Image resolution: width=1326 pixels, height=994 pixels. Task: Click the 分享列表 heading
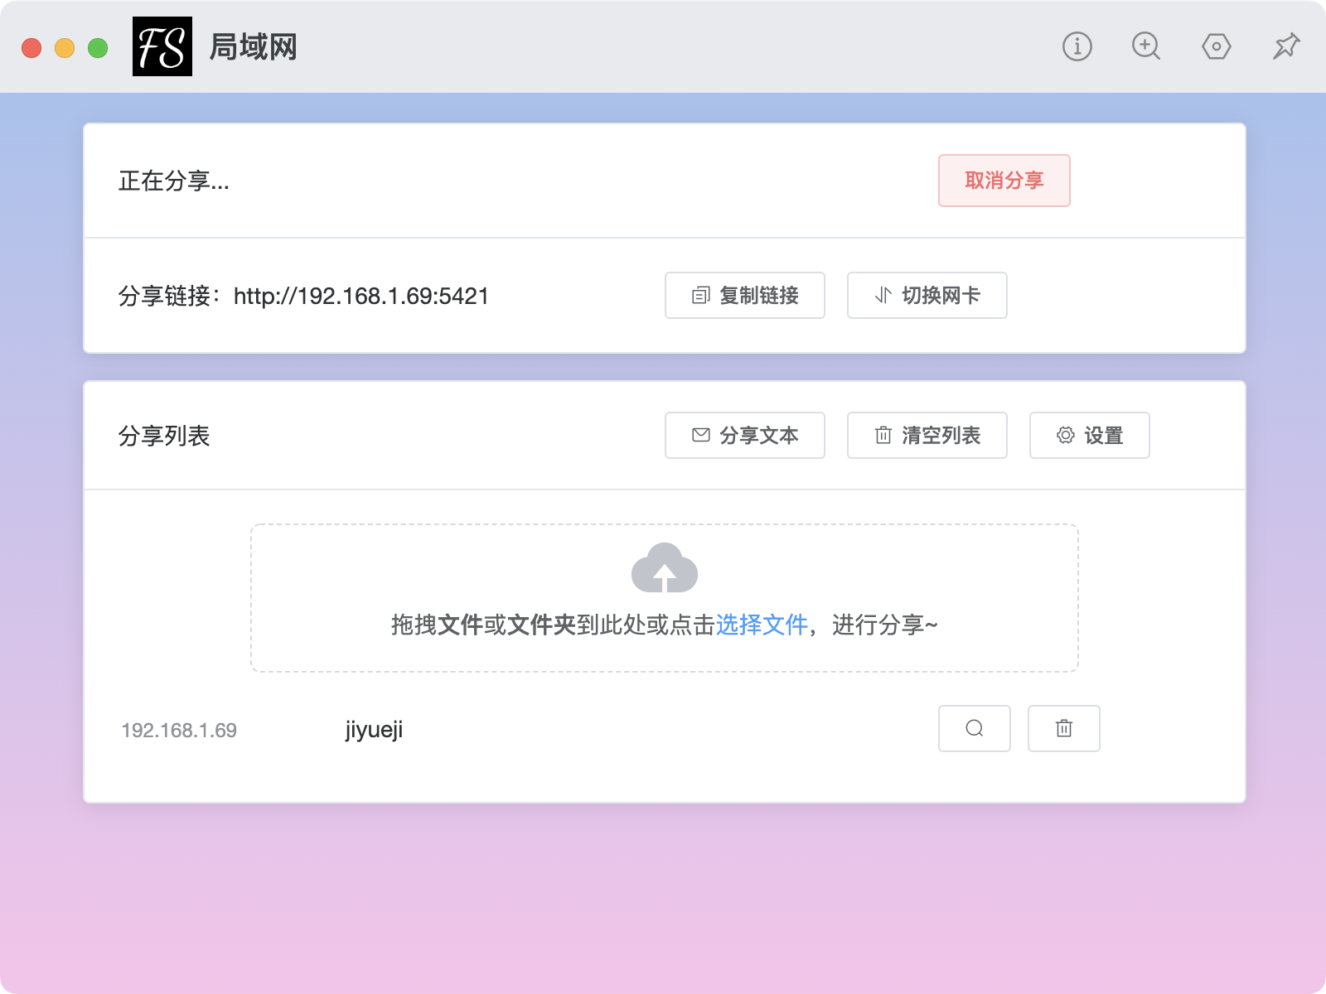click(164, 436)
